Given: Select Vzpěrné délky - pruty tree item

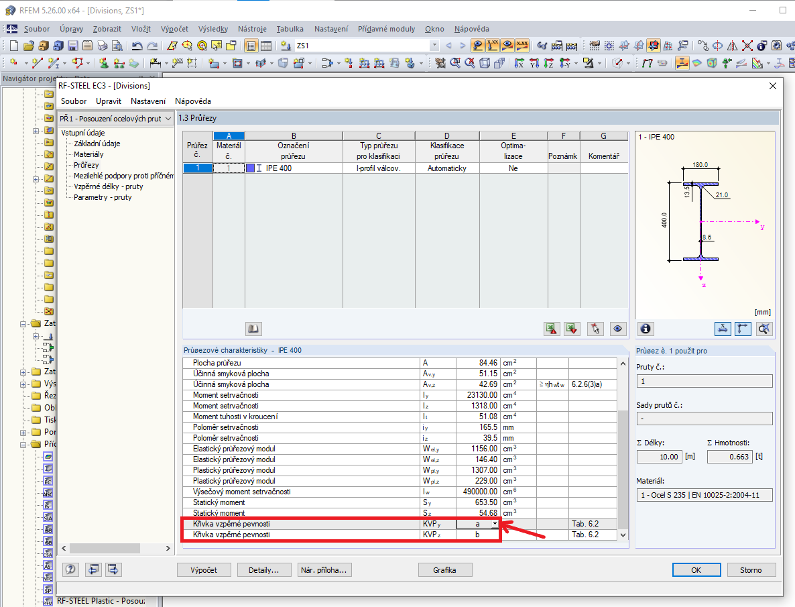Looking at the screenshot, I should (108, 186).
